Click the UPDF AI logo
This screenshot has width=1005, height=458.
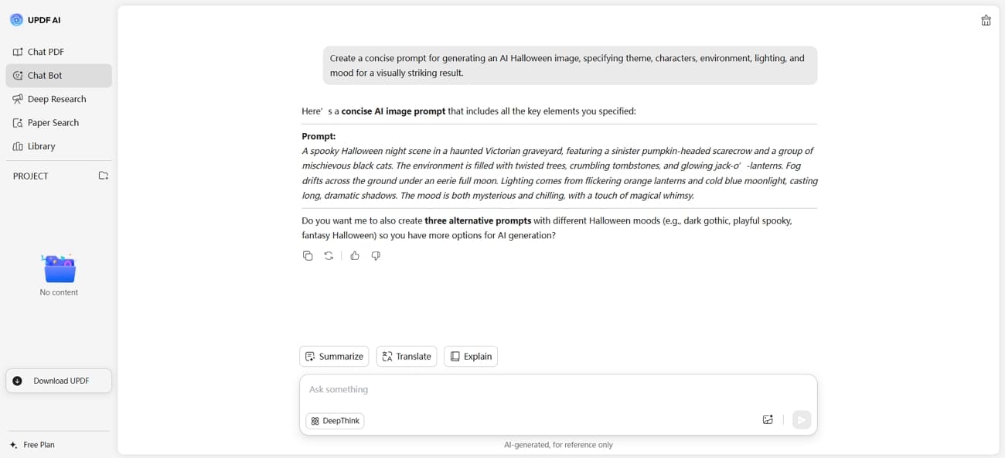(35, 19)
